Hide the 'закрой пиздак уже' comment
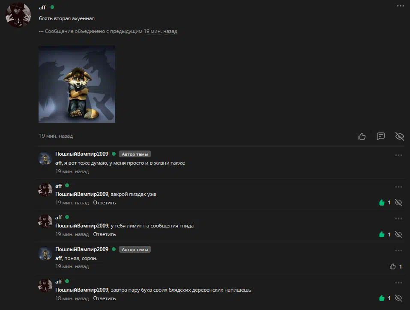The width and height of the screenshot is (410, 310). coord(398,203)
